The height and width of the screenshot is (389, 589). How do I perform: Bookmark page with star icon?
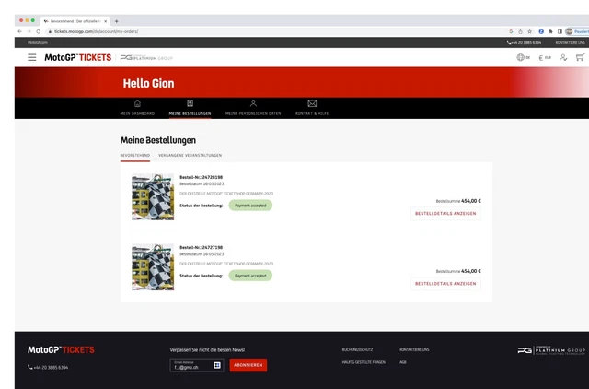pos(530,31)
